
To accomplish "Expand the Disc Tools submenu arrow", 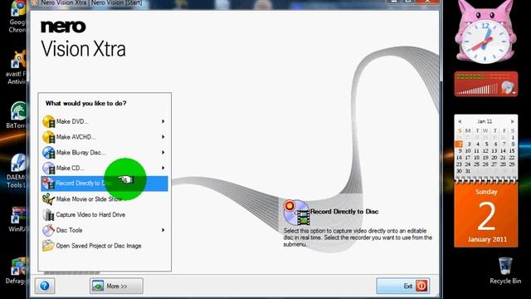I will 163,230.
